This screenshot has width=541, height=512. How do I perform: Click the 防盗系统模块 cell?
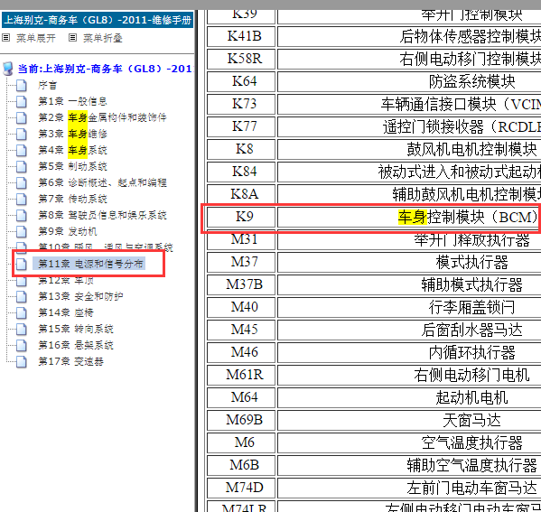409,81
